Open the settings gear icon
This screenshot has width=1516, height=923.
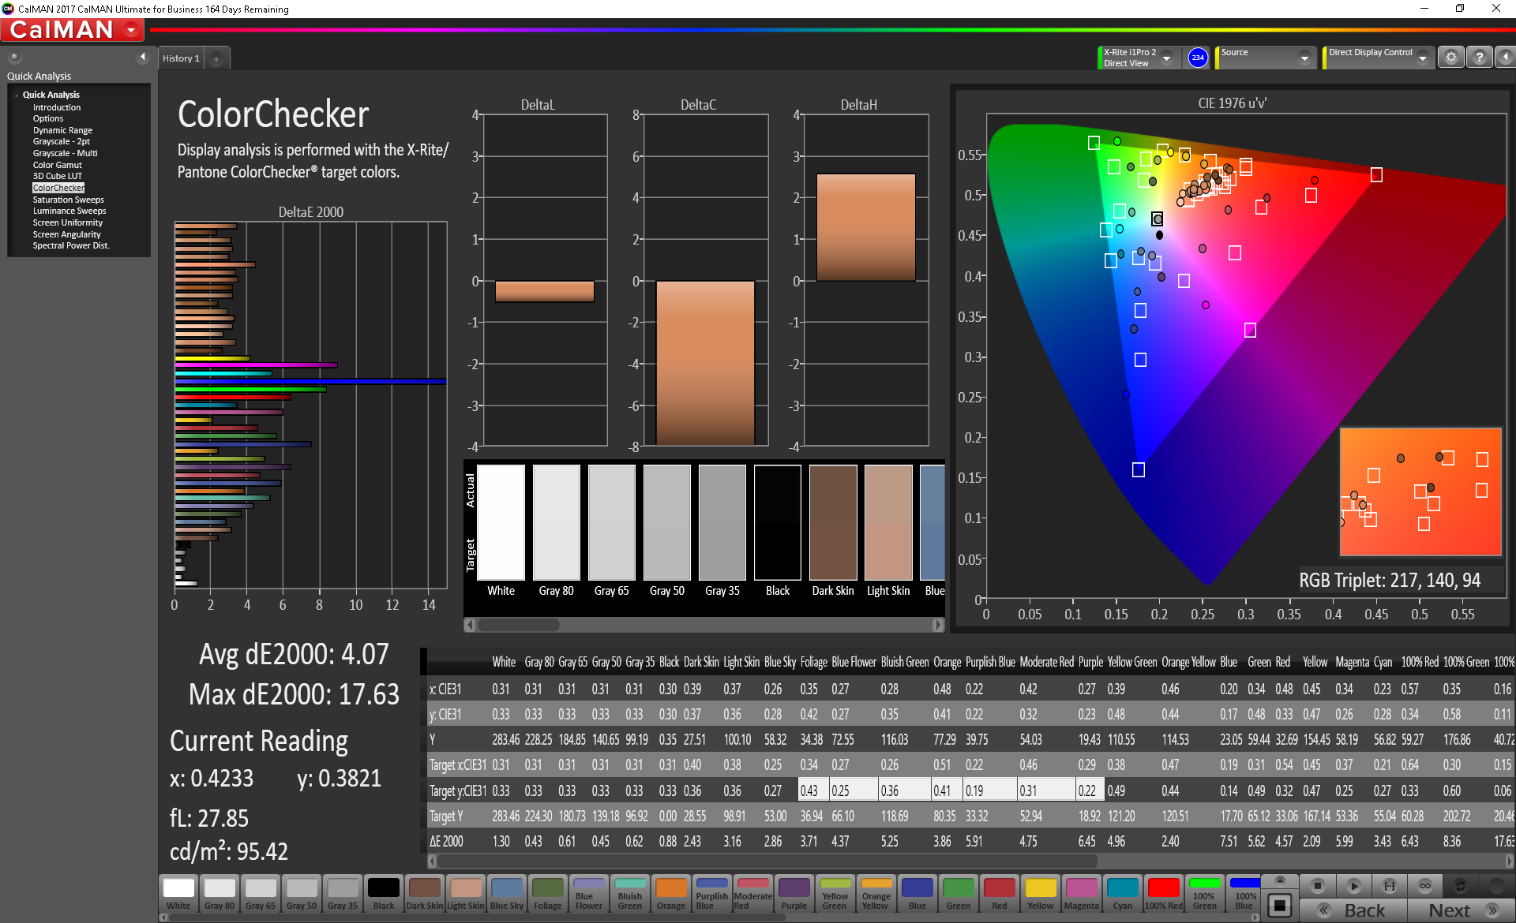(1451, 58)
